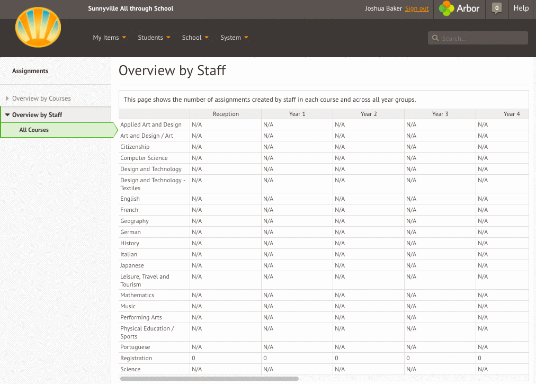Open the System dropdown menu

(234, 38)
